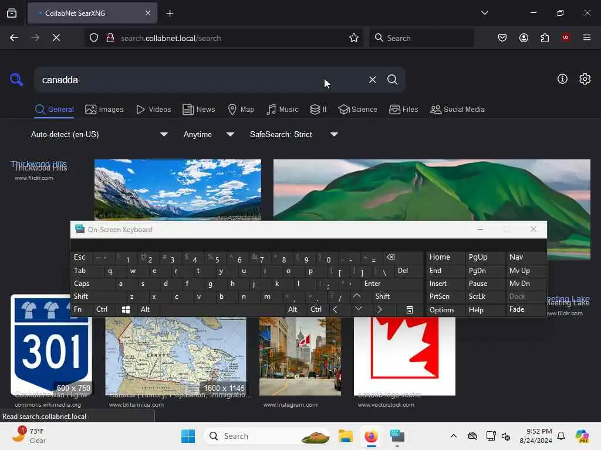
Task: Expand SafeSearch: Strict dropdown
Action: tap(294, 134)
